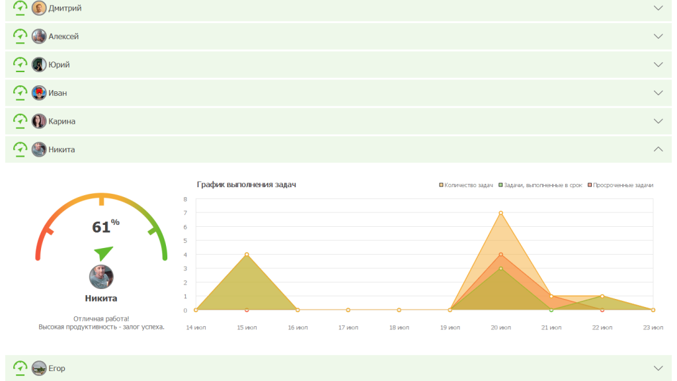Click Дмитрий's avatar picture

click(x=39, y=8)
